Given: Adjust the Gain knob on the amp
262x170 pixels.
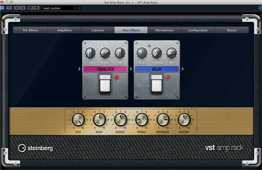Looking at the screenshot, I should pyautogui.click(x=78, y=120).
